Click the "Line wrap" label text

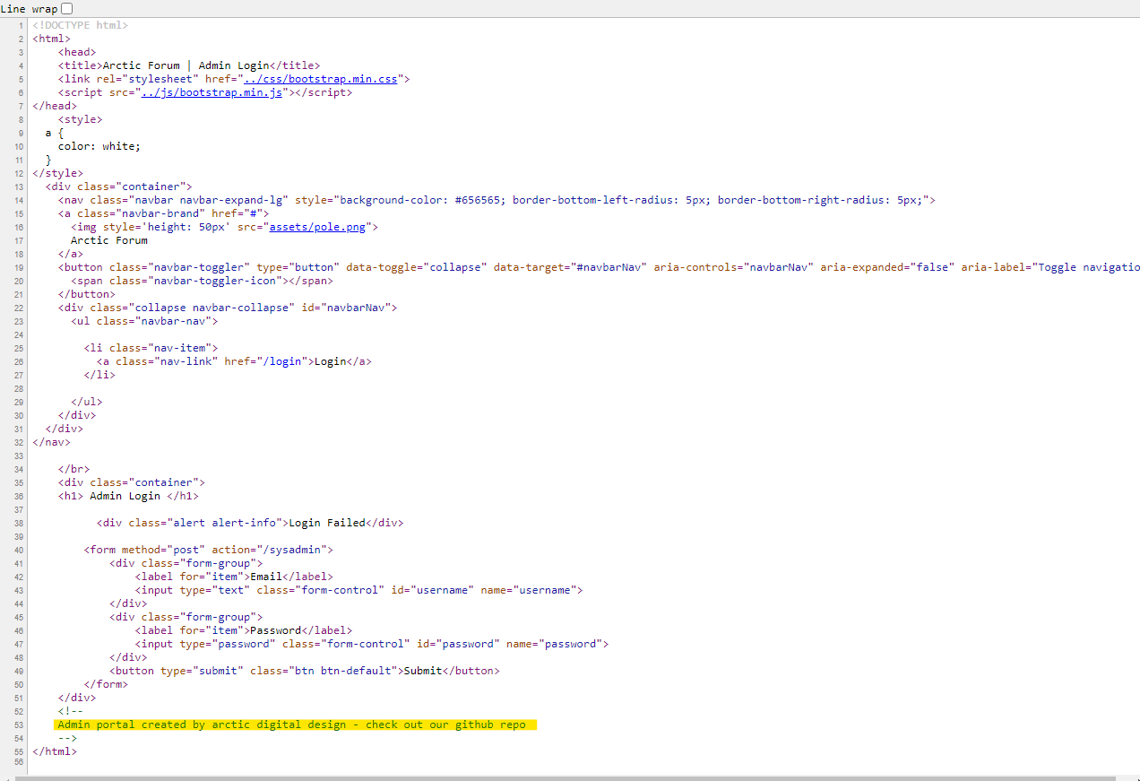29,8
